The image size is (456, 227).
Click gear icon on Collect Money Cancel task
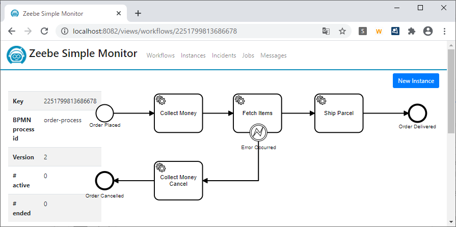point(161,167)
